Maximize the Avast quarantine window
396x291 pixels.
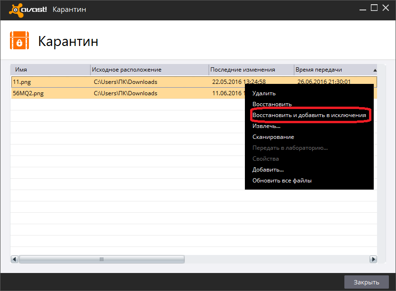click(374, 8)
